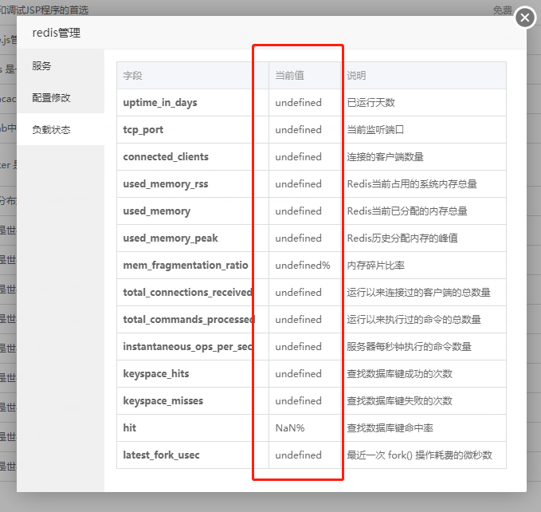This screenshot has height=512, width=541.
Task: Click the redis管理 dialog title
Action: tap(57, 33)
